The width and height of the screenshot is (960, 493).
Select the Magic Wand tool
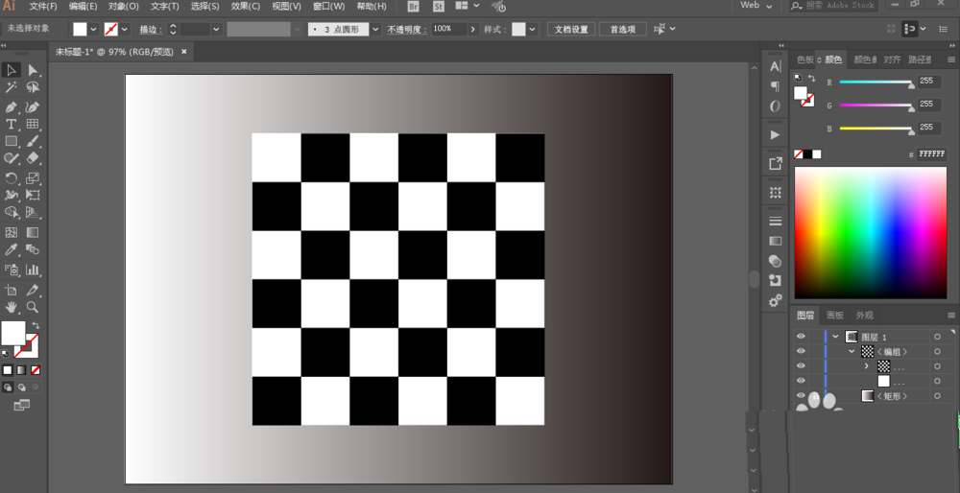pos(11,88)
